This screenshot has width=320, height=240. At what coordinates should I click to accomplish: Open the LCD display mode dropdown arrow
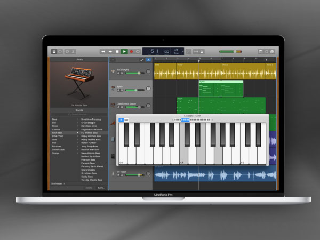coord(182,52)
